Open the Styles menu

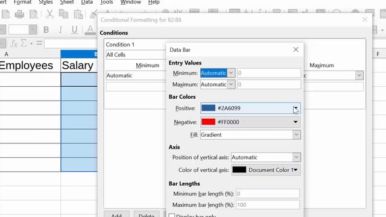[46, 2]
